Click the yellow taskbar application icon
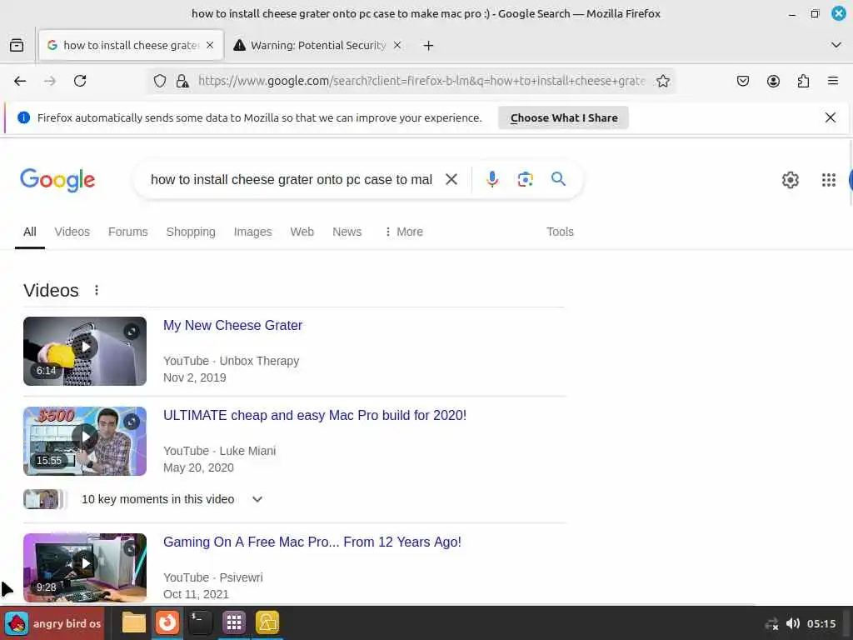The height and width of the screenshot is (640, 853). point(267,622)
